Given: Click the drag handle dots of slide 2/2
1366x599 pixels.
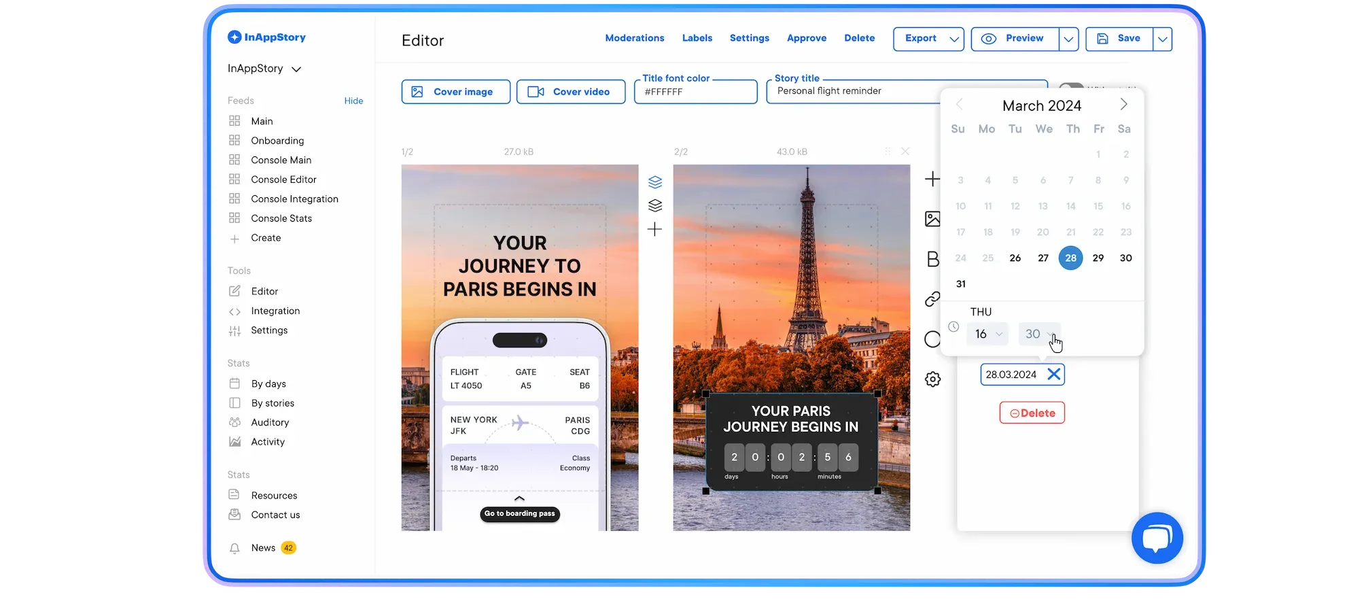Looking at the screenshot, I should [x=888, y=152].
